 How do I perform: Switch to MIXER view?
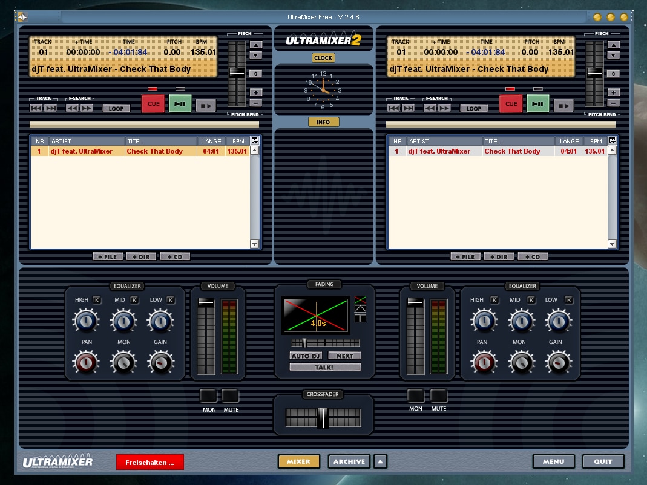point(299,461)
